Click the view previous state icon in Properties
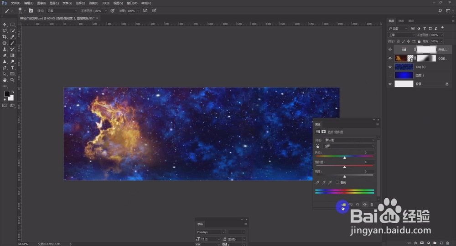The height and width of the screenshot is (246, 456). pos(350,205)
